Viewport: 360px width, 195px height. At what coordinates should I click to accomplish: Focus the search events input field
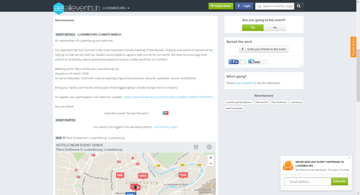tap(275, 6)
